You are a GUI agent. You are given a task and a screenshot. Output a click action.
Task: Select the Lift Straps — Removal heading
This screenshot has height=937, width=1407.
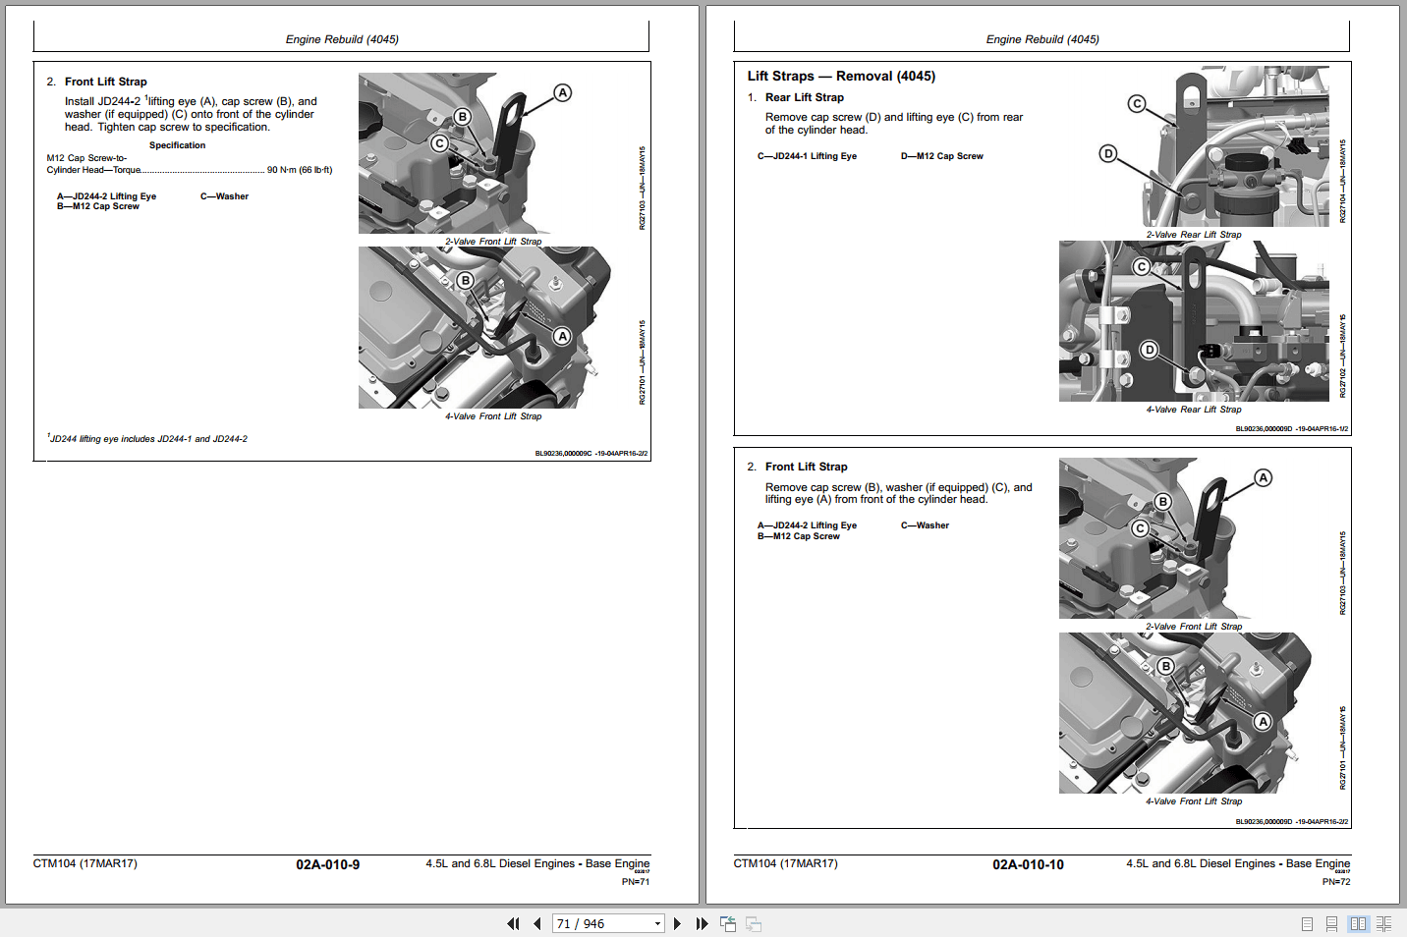[838, 75]
